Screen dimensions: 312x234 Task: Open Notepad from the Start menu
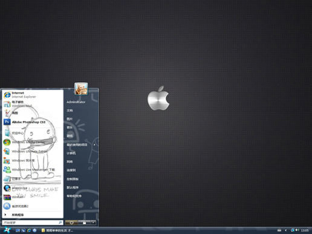click(33, 179)
